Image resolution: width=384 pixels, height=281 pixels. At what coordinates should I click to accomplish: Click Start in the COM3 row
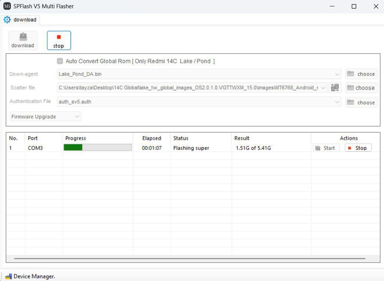click(x=326, y=148)
